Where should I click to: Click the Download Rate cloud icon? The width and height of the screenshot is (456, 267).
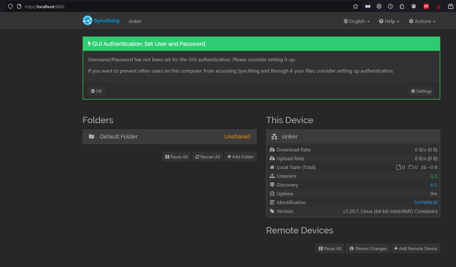point(272,150)
